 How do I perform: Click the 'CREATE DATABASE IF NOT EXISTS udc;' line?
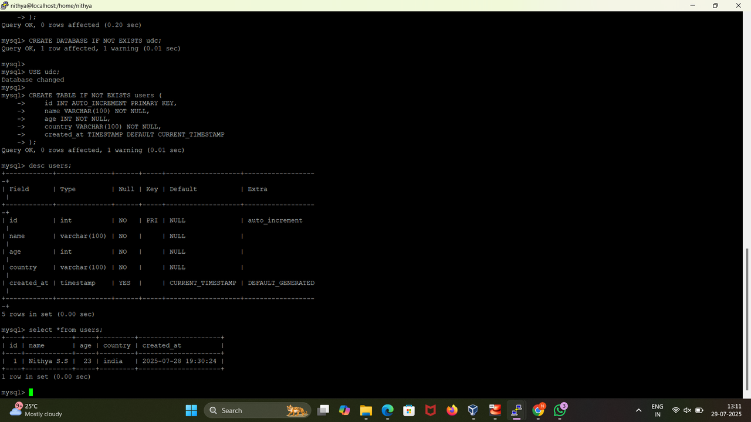click(95, 41)
